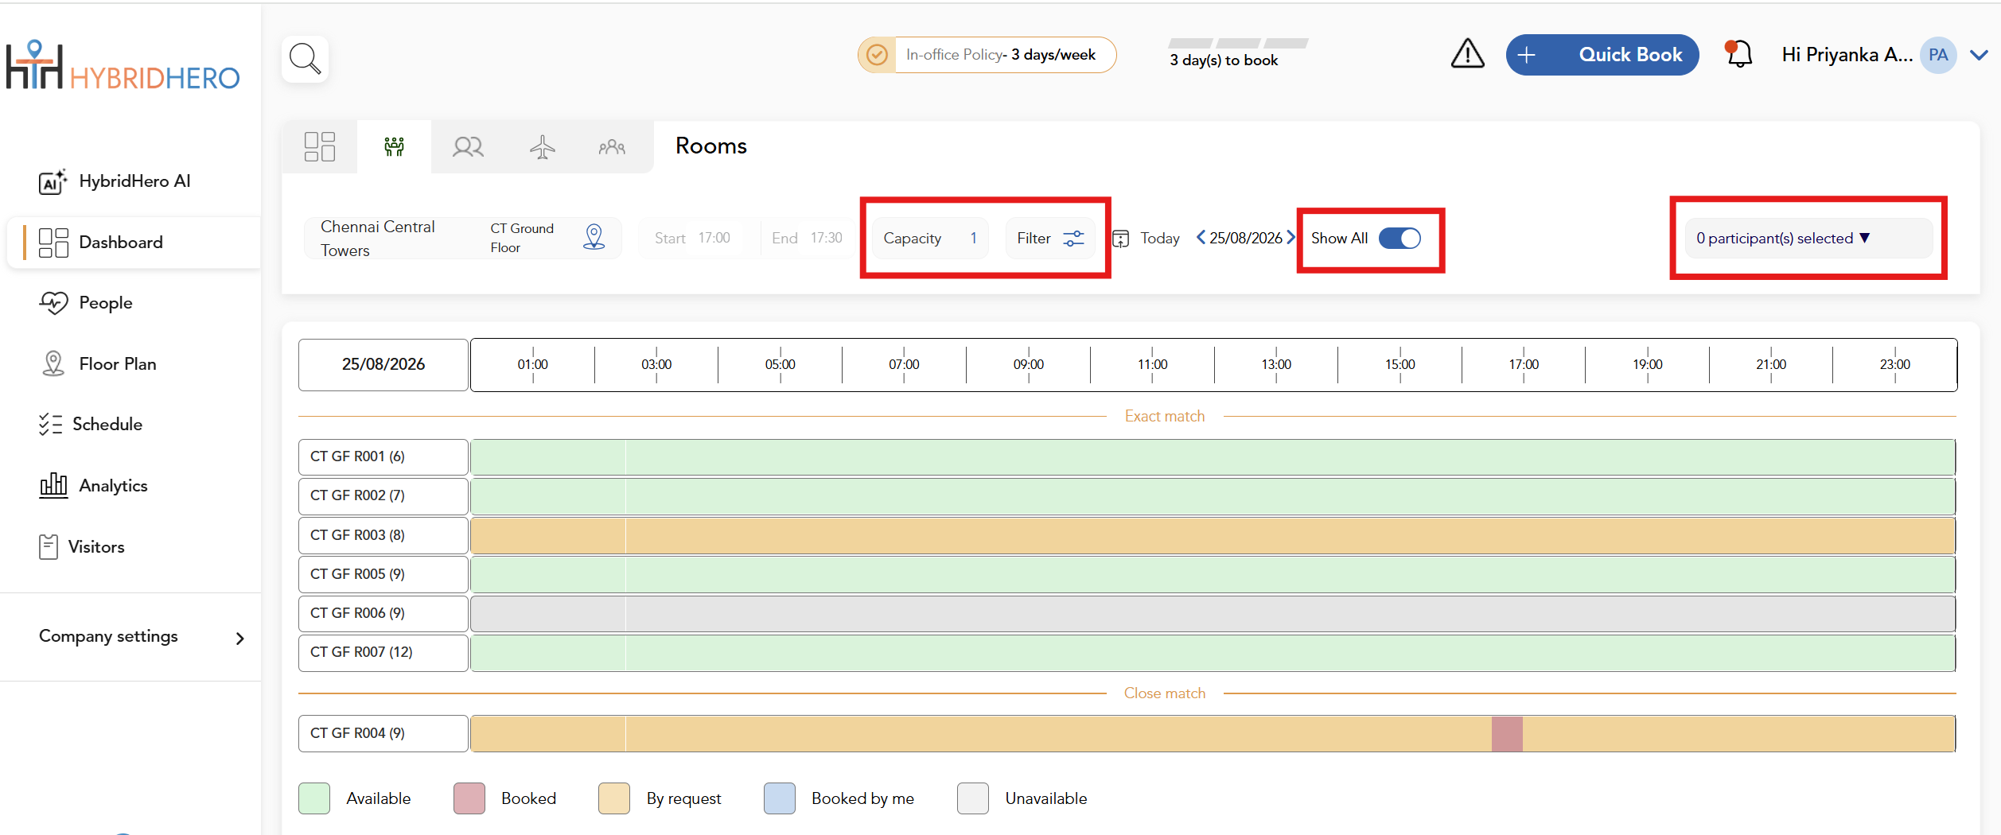The width and height of the screenshot is (2001, 835).
Task: Click the In-office Policy check icon
Action: click(x=877, y=55)
